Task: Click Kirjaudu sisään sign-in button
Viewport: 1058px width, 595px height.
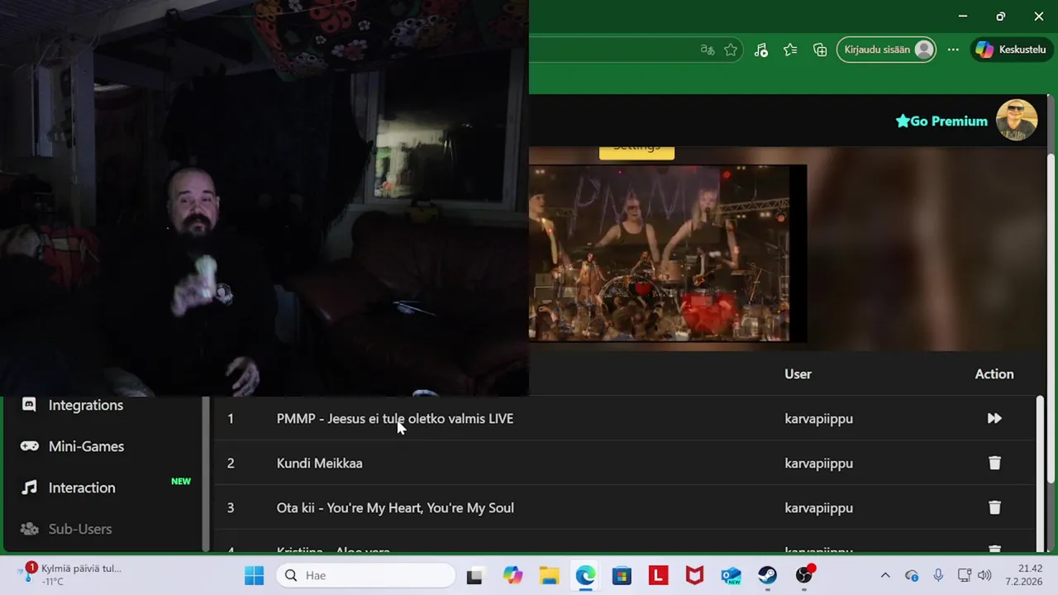Action: click(x=888, y=50)
